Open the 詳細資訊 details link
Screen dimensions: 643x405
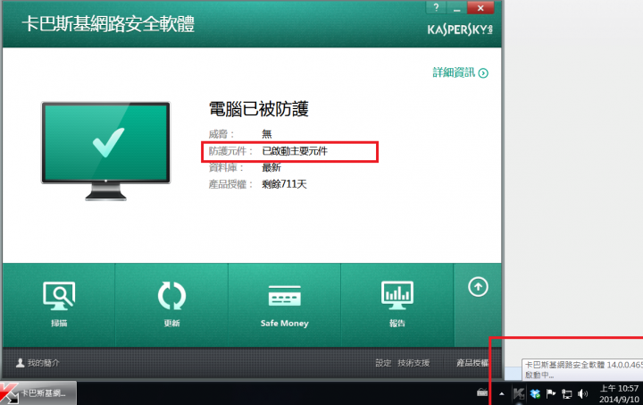460,72
